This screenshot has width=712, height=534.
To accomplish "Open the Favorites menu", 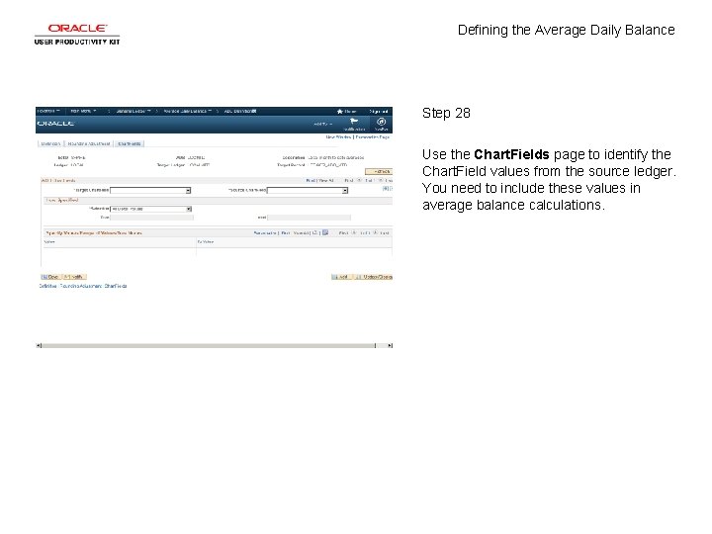I will 48,111.
